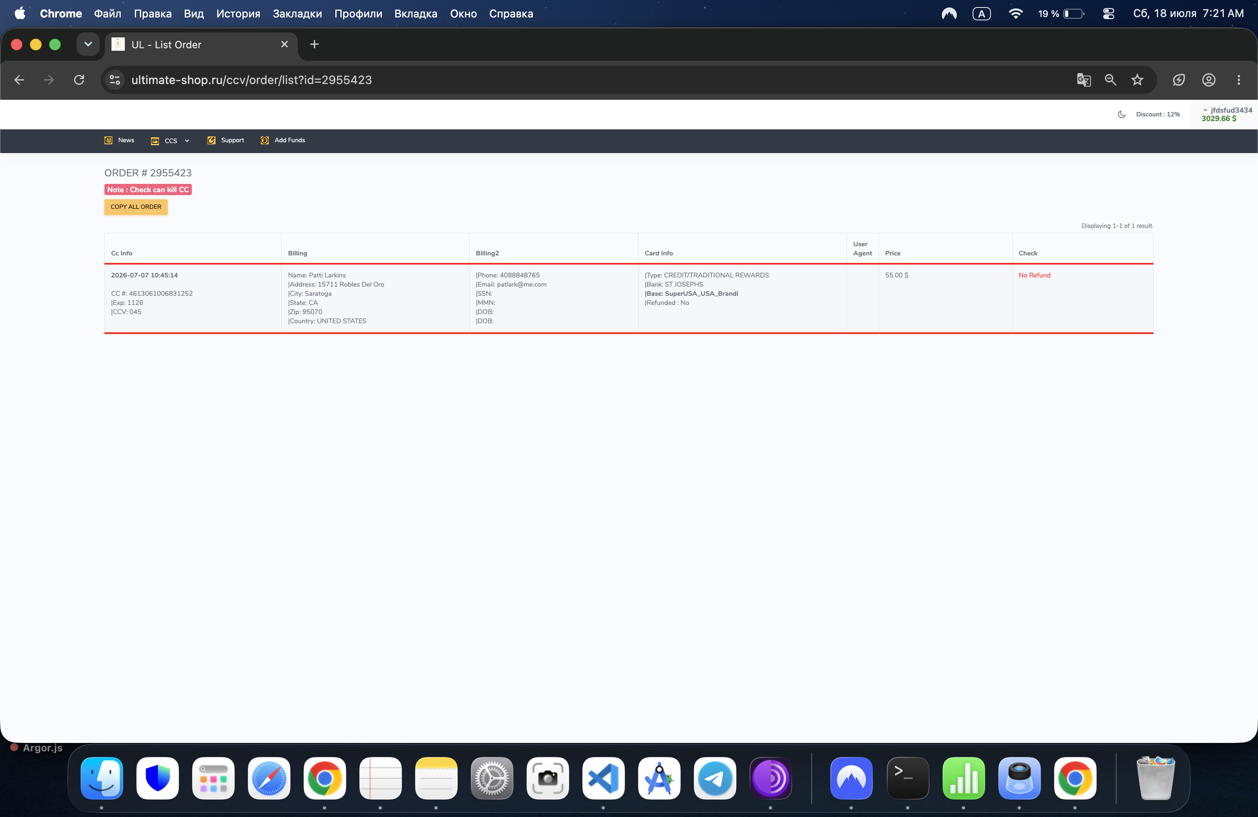Screen dimensions: 1258x817
Task: Reload the page with the refresh icon
Action: (x=79, y=80)
